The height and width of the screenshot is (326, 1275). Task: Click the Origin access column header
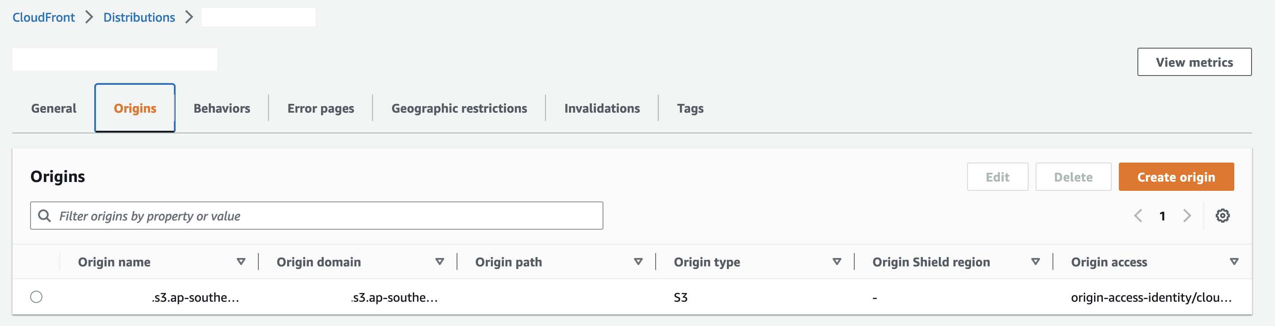click(x=1109, y=262)
